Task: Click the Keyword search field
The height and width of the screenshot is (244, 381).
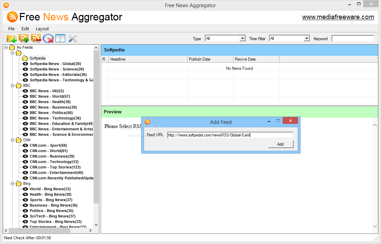Action: click(x=353, y=38)
